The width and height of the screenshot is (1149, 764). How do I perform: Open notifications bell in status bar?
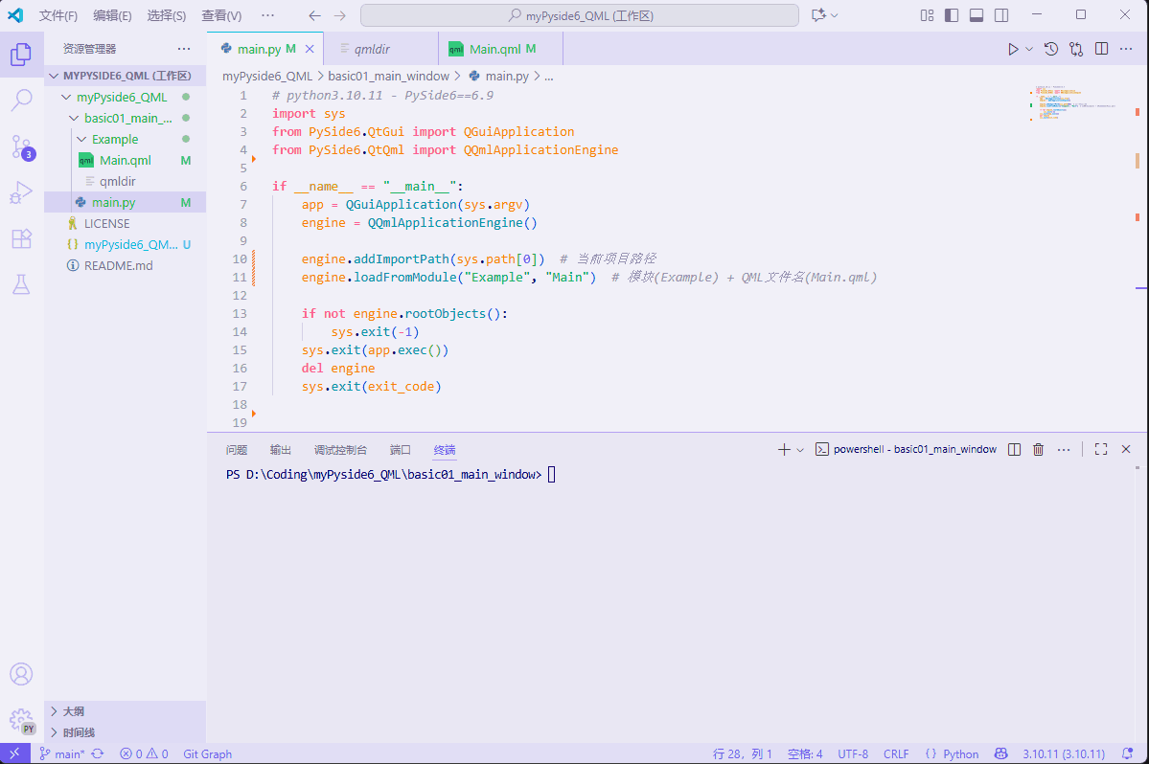click(x=1128, y=753)
